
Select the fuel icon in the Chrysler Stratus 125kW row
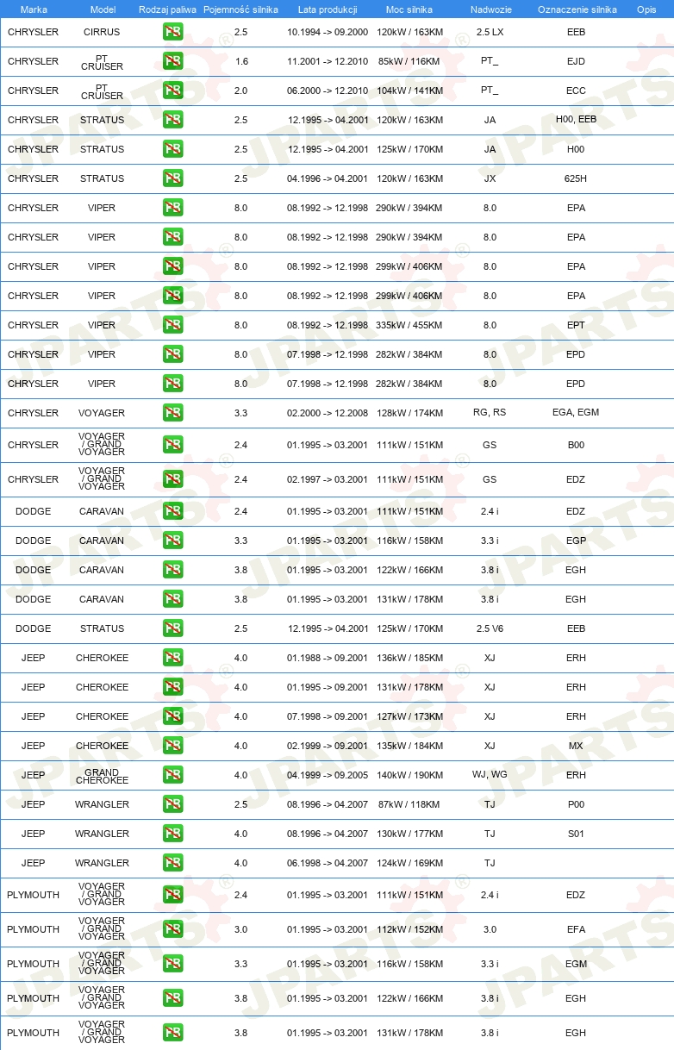point(172,150)
